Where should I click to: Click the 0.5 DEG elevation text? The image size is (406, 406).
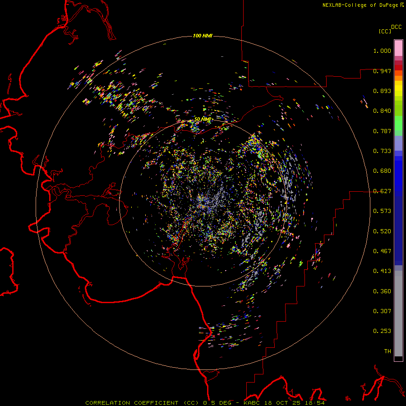(x=217, y=403)
